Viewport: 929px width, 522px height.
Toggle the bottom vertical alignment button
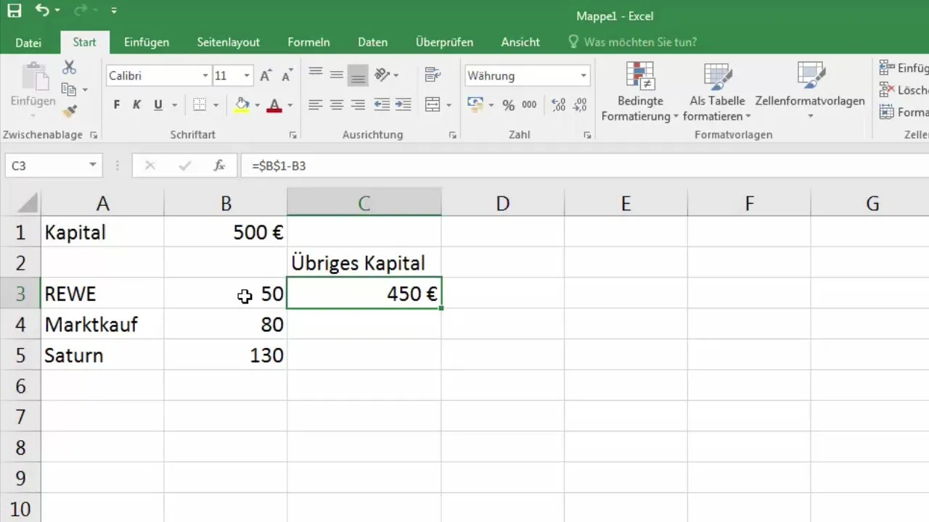point(357,75)
